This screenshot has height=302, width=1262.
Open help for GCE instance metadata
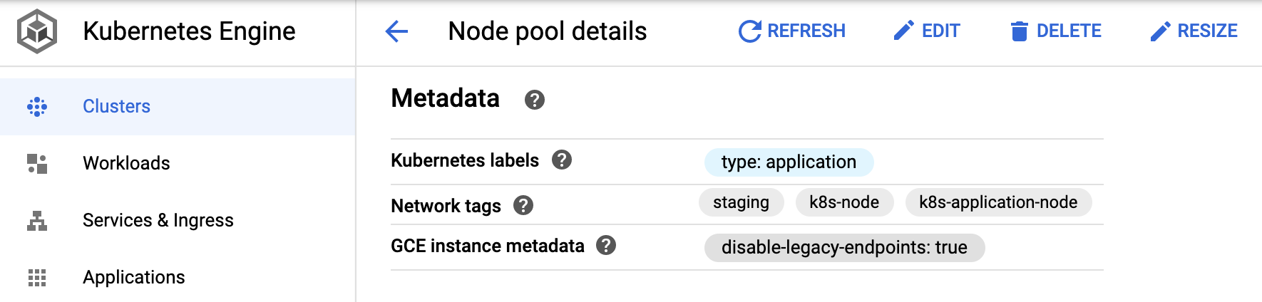tap(606, 246)
